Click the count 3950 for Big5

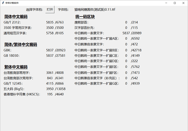click(x=50, y=89)
